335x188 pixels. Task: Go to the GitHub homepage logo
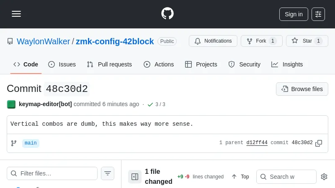(167, 14)
